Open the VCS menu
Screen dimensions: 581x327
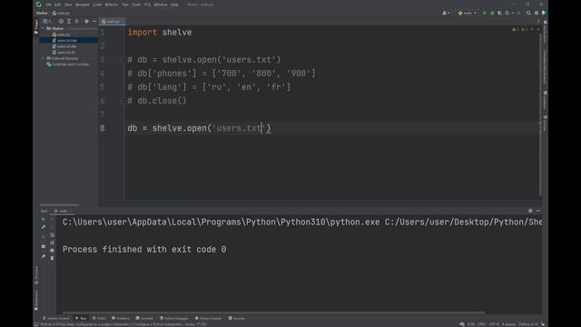tap(147, 5)
